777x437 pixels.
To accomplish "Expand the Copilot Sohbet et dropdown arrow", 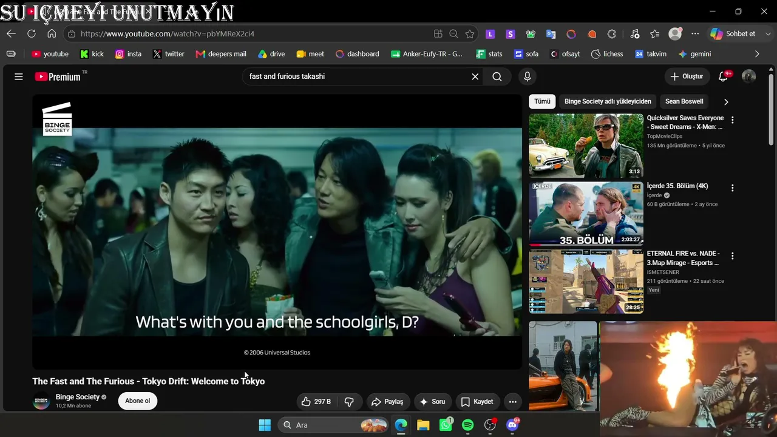I will [768, 34].
